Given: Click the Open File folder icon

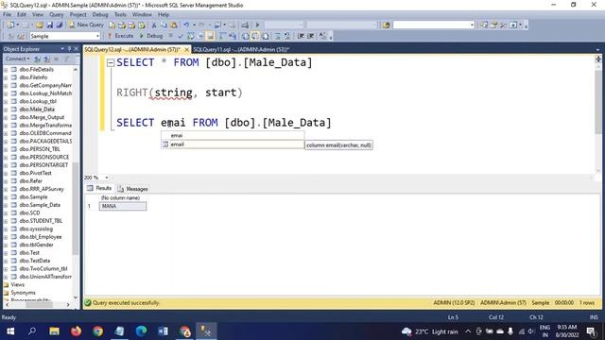Looking at the screenshot, I should click(x=40, y=25).
